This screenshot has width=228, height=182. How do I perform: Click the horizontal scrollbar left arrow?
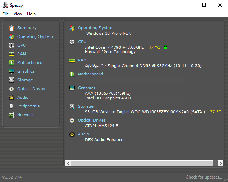[x=68, y=163]
